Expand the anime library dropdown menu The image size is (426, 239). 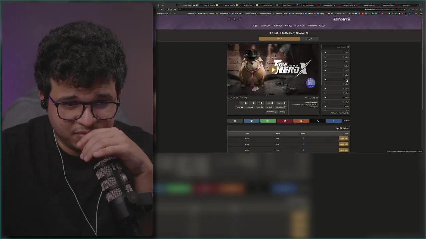300,26
